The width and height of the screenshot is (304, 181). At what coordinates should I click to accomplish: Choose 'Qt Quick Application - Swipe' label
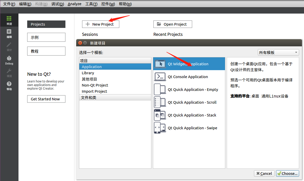pyautogui.click(x=192, y=128)
